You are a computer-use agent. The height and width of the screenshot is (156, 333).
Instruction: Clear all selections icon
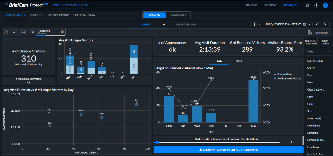click(32, 32)
